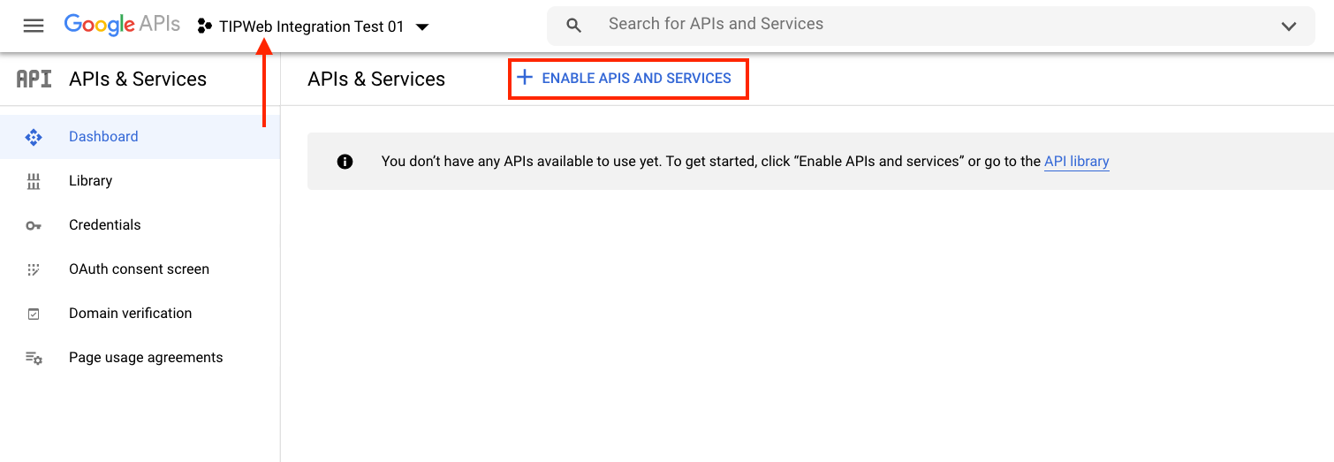Image resolution: width=1334 pixels, height=462 pixels.
Task: Click the API logo in sidebar header
Action: click(34, 79)
